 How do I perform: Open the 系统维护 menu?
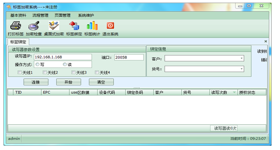pos(86,15)
